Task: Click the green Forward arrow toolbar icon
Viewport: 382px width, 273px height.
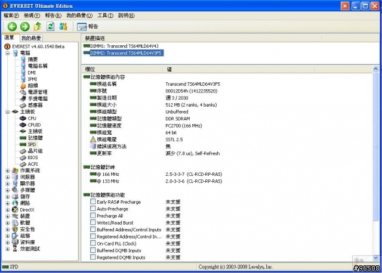Action: (x=25, y=26)
